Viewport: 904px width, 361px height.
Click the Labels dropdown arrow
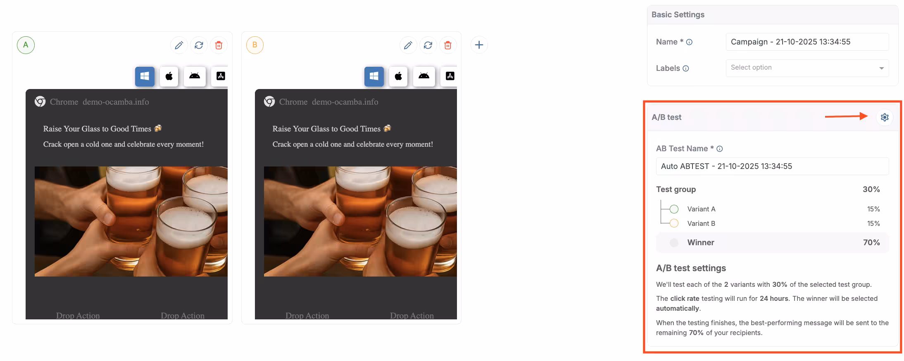[881, 68]
